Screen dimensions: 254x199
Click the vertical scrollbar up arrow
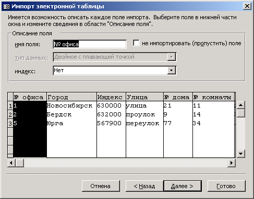tap(241, 105)
